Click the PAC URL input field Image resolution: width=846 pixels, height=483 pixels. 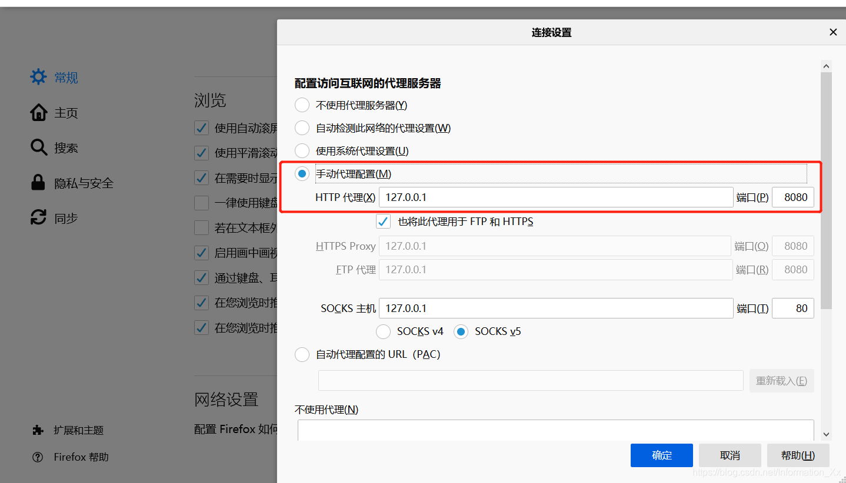click(x=531, y=380)
